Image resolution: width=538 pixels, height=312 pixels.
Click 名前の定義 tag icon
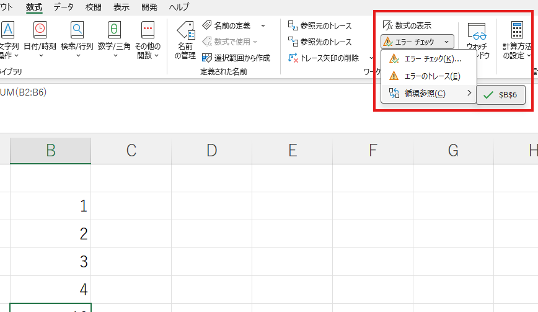(207, 25)
